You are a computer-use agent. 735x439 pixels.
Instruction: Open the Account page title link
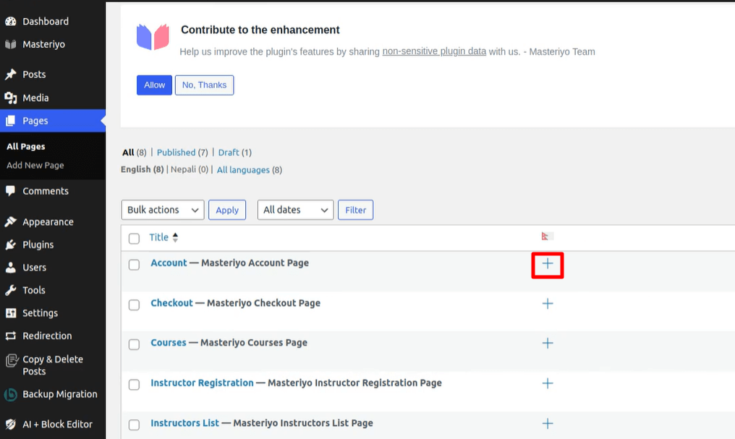click(x=169, y=263)
